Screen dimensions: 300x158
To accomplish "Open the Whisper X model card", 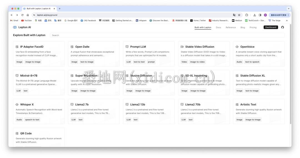I will (39, 111).
